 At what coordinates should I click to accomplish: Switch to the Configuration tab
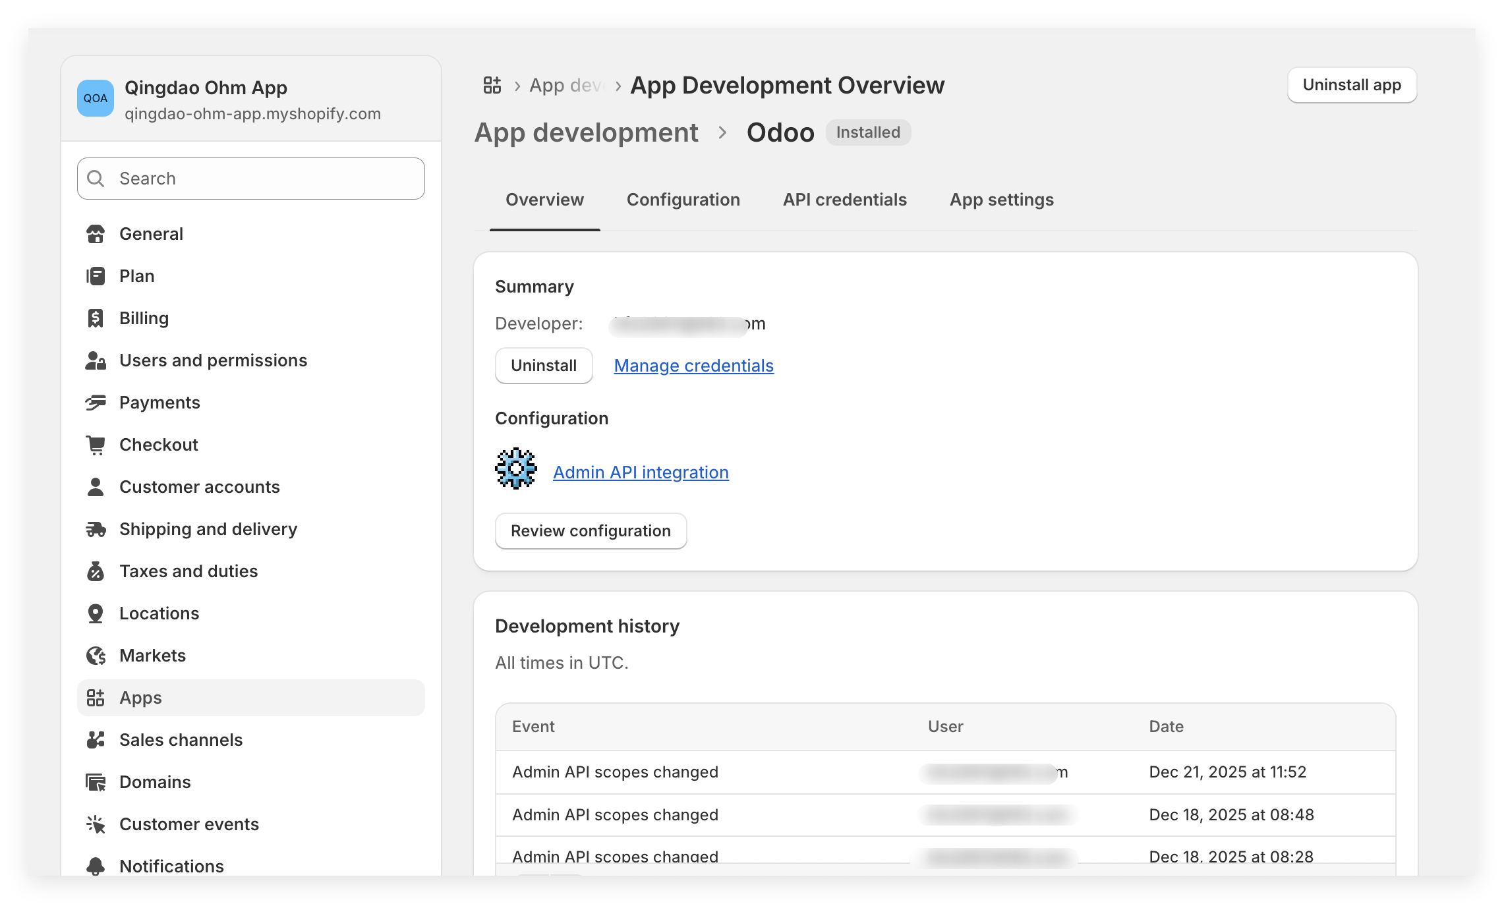click(x=683, y=200)
